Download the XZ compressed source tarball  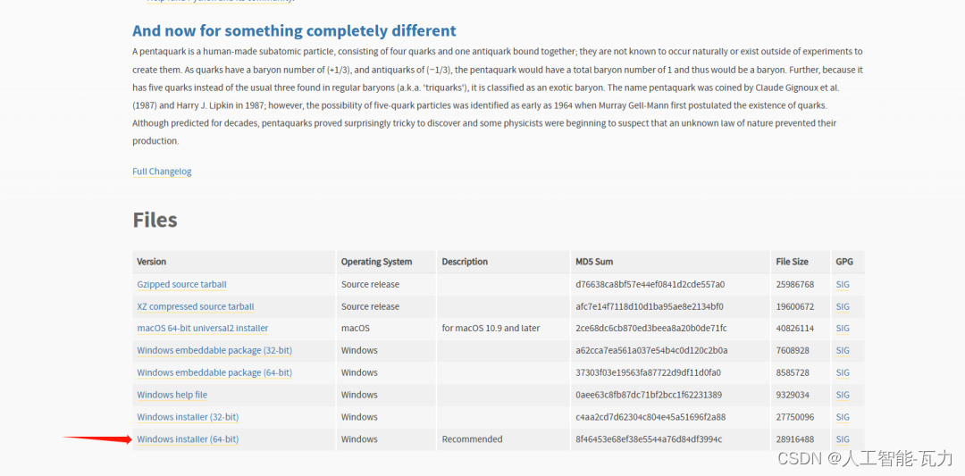(x=196, y=307)
